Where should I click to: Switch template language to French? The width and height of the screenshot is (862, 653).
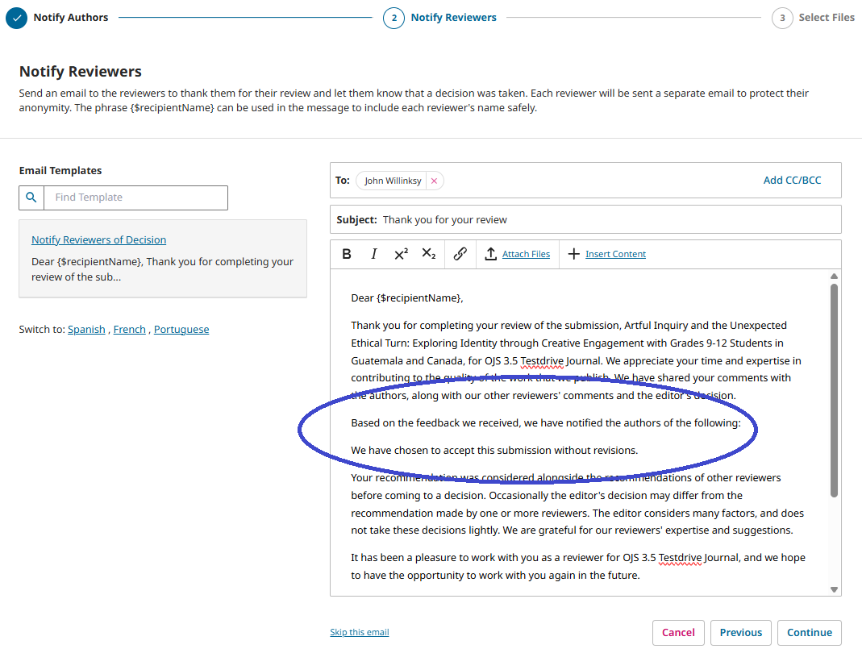(x=129, y=329)
